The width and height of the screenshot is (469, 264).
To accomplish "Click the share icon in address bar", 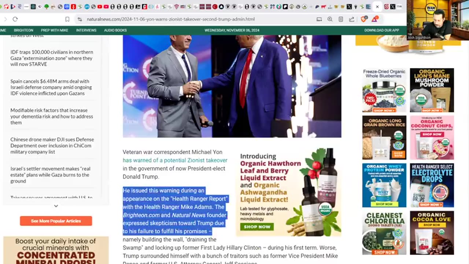I will (x=352, y=19).
